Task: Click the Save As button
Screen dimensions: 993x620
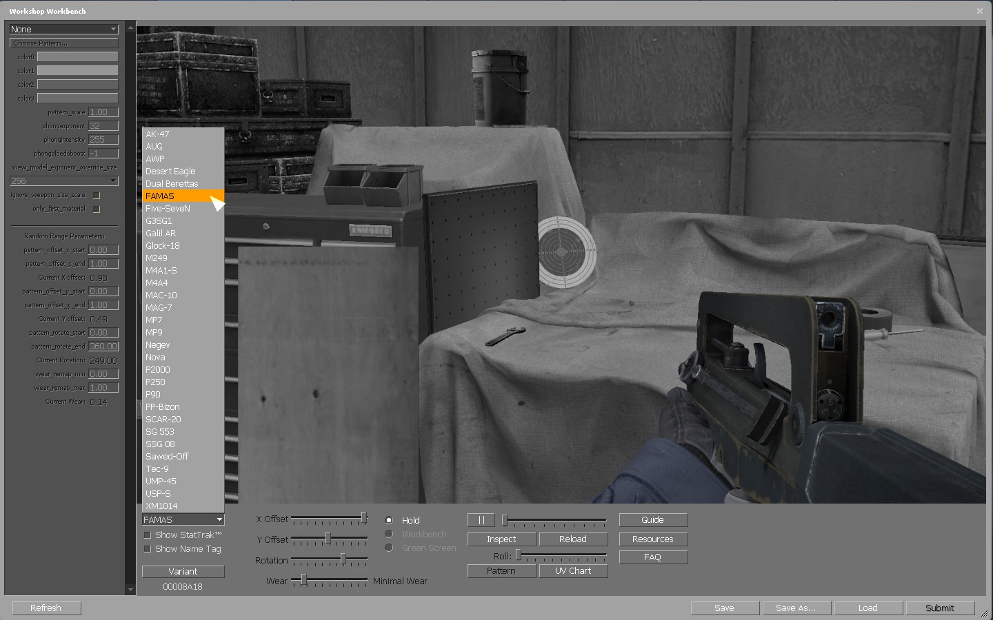Action: tap(796, 608)
